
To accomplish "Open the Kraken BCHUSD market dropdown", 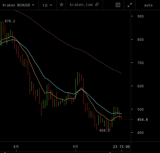I will pyautogui.click(x=18, y=5).
